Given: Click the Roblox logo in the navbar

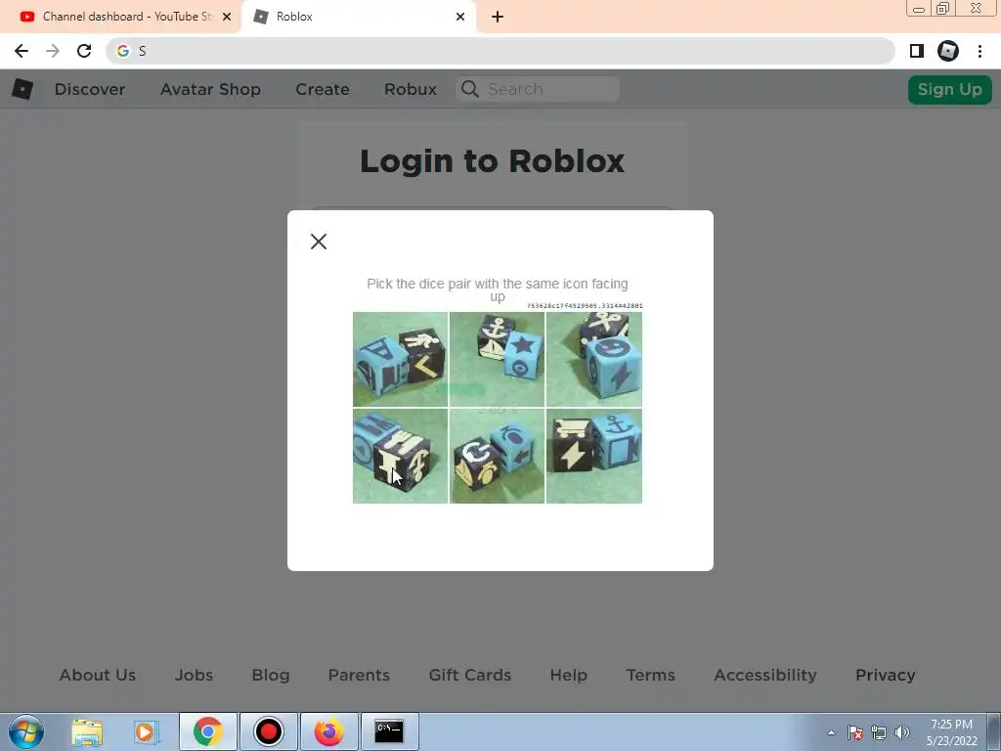Looking at the screenshot, I should coord(22,89).
